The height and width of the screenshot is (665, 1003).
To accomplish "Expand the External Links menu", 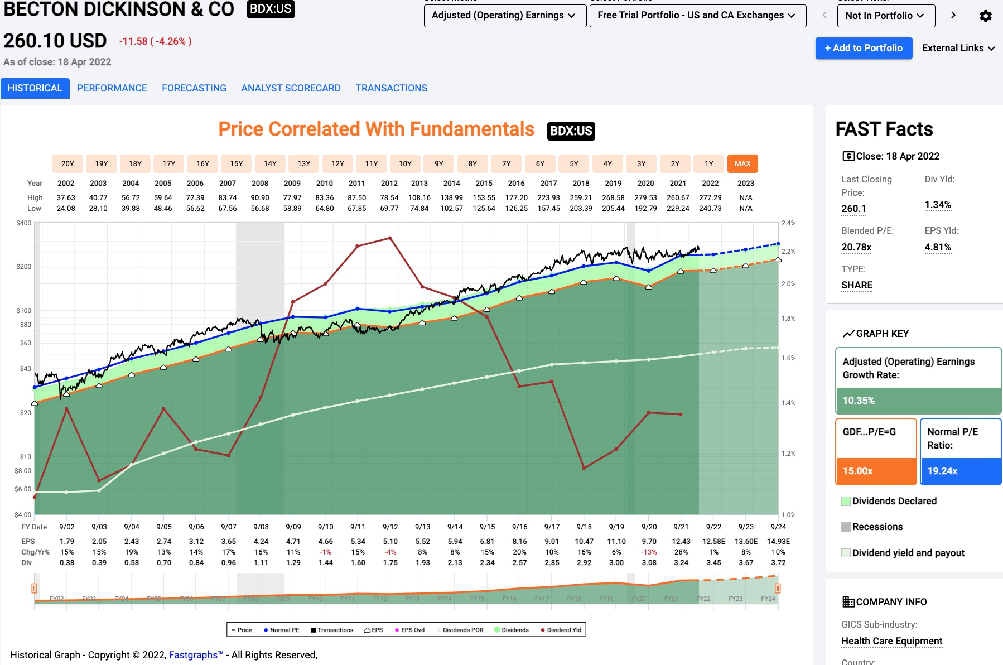I will coord(958,48).
